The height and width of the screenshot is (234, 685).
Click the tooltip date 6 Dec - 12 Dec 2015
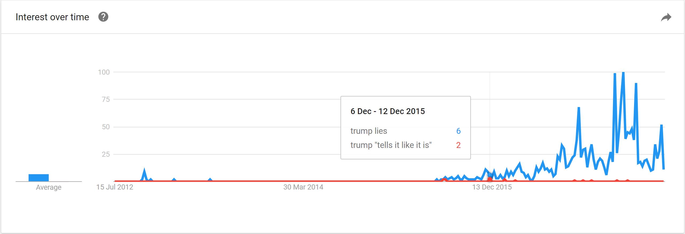[x=387, y=111]
